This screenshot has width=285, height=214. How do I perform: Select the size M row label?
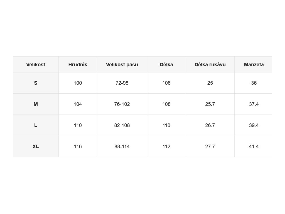36,104
